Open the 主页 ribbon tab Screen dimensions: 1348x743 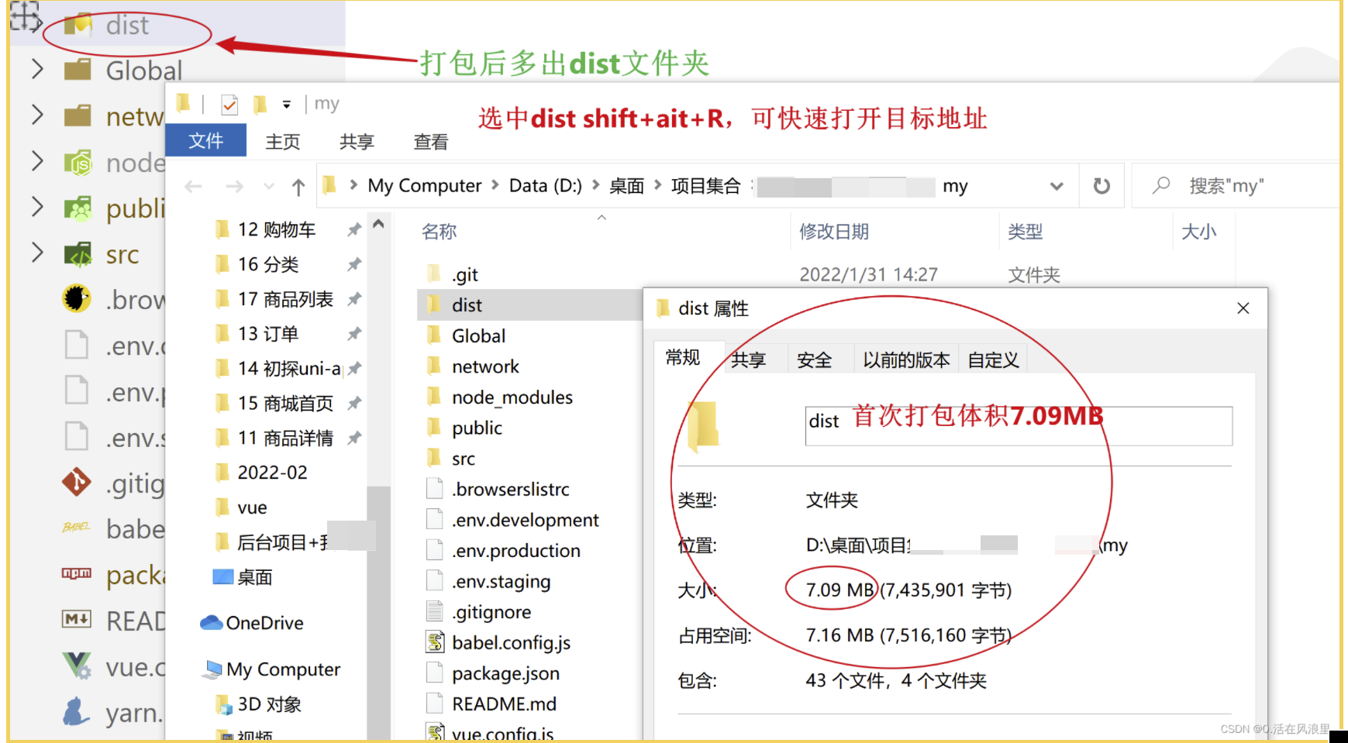[283, 142]
